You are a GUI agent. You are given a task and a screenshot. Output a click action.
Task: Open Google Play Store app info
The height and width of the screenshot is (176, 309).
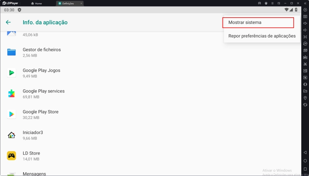click(150, 115)
